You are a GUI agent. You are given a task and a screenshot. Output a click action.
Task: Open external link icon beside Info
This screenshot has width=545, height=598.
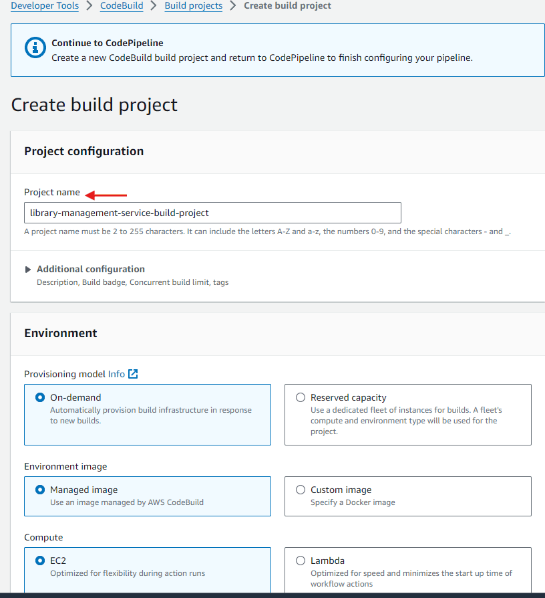pos(133,374)
